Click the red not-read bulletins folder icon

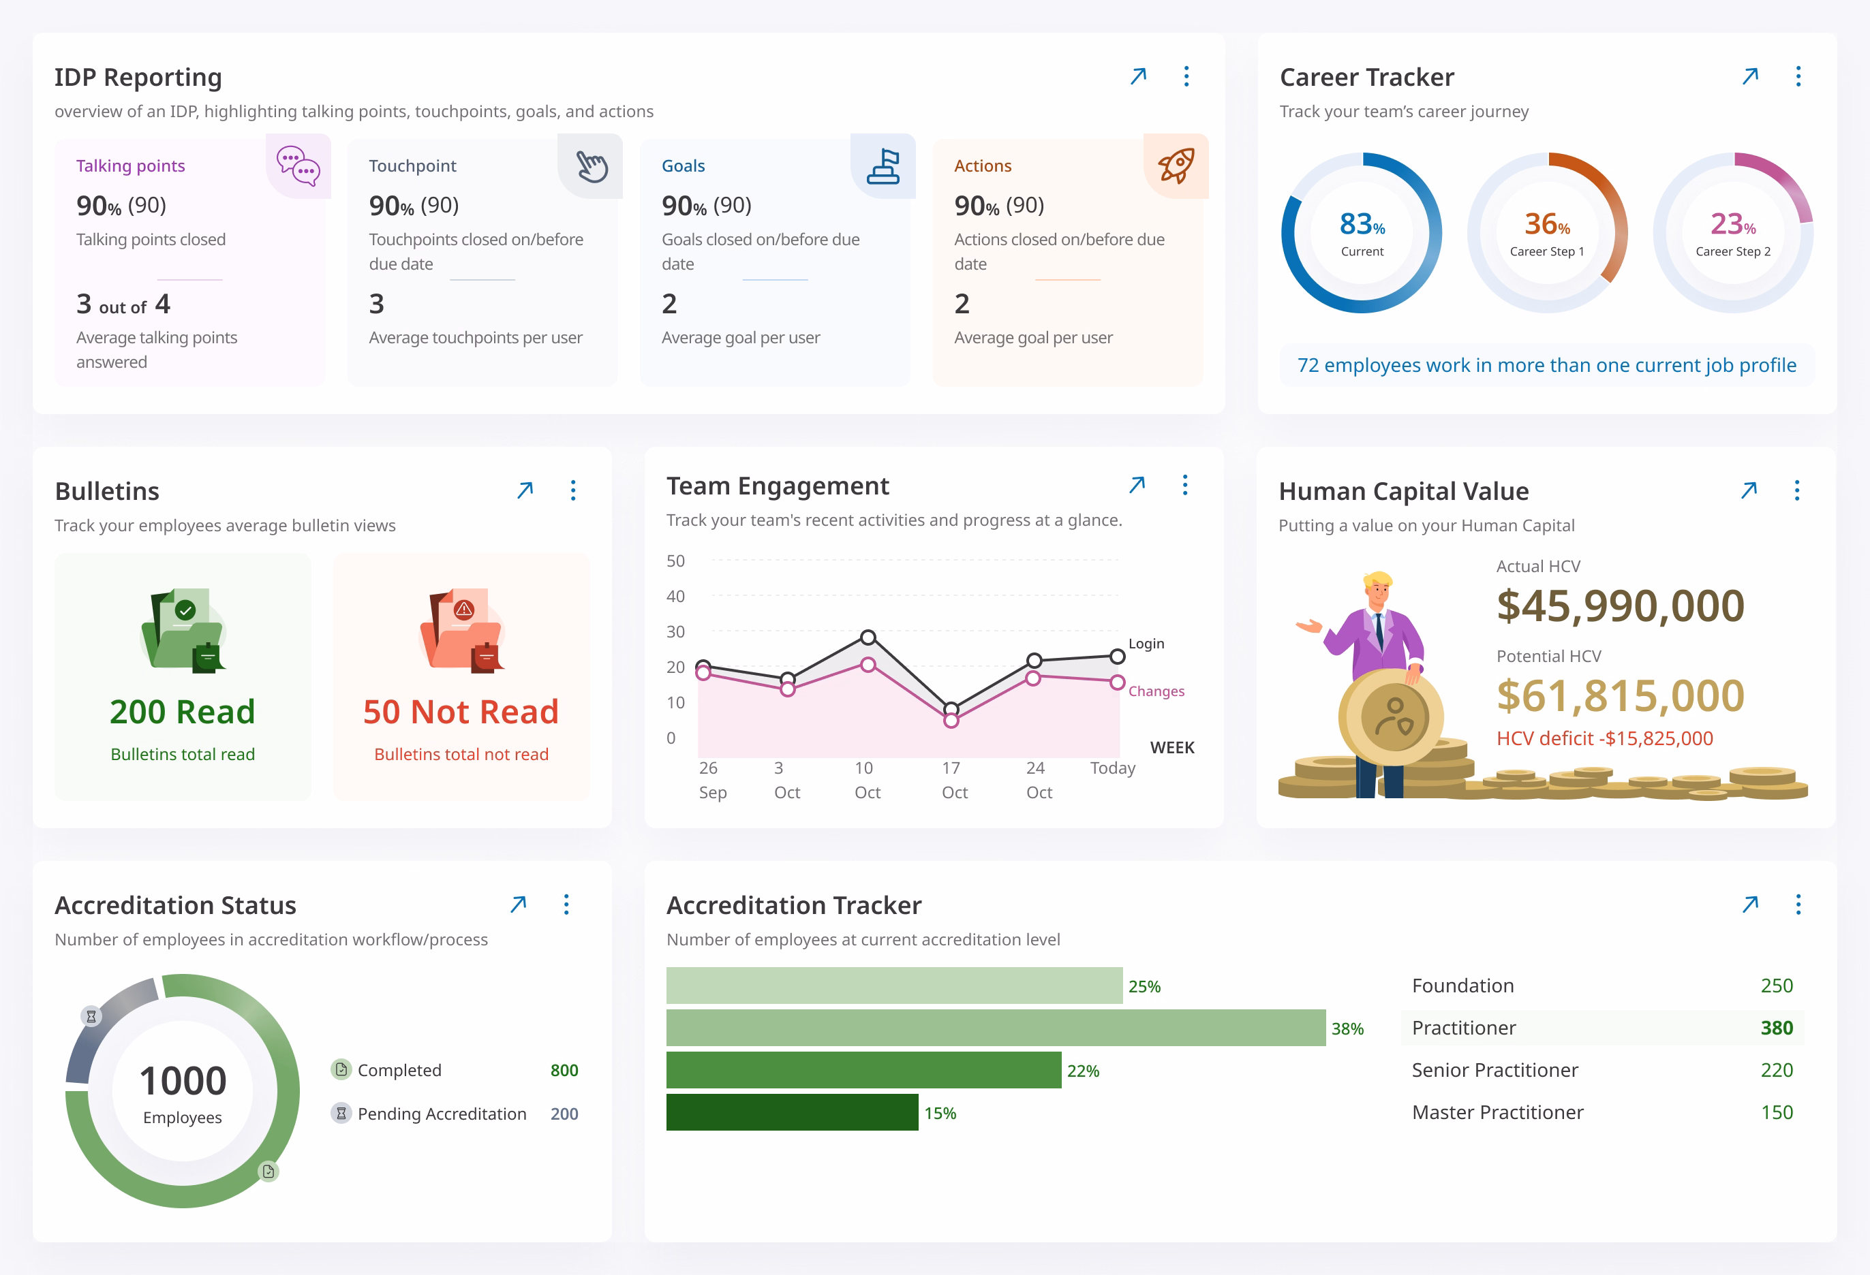(462, 630)
